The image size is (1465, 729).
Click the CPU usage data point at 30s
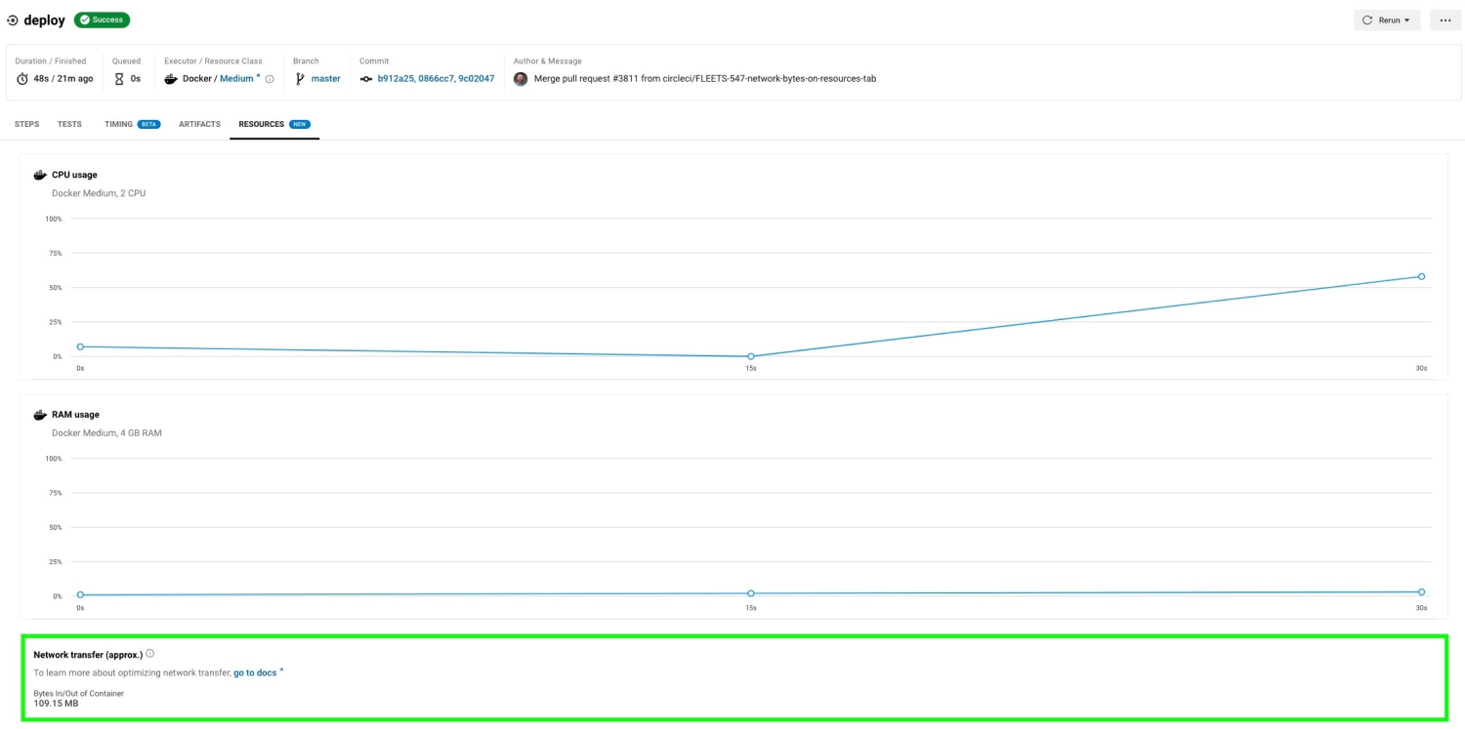pos(1421,276)
